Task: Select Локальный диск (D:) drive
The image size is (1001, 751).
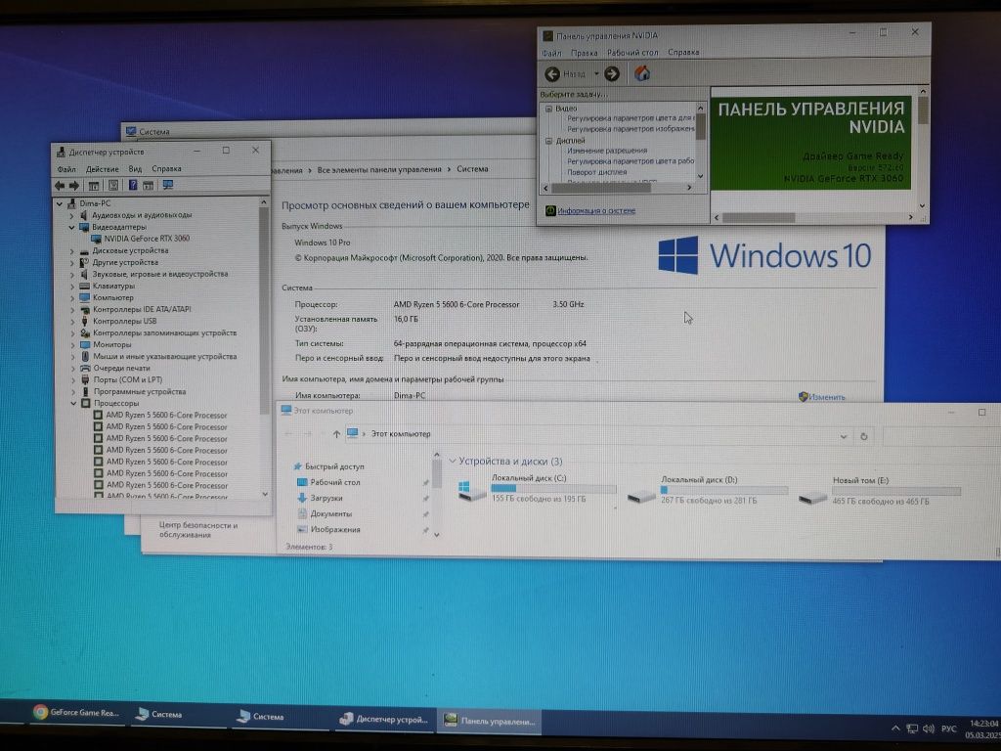Action: pos(706,490)
